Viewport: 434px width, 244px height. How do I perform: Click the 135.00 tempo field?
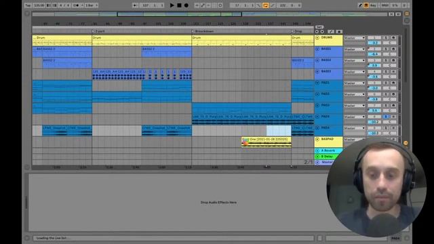click(x=39, y=5)
